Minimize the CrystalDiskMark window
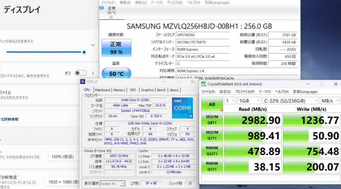 click(308, 84)
